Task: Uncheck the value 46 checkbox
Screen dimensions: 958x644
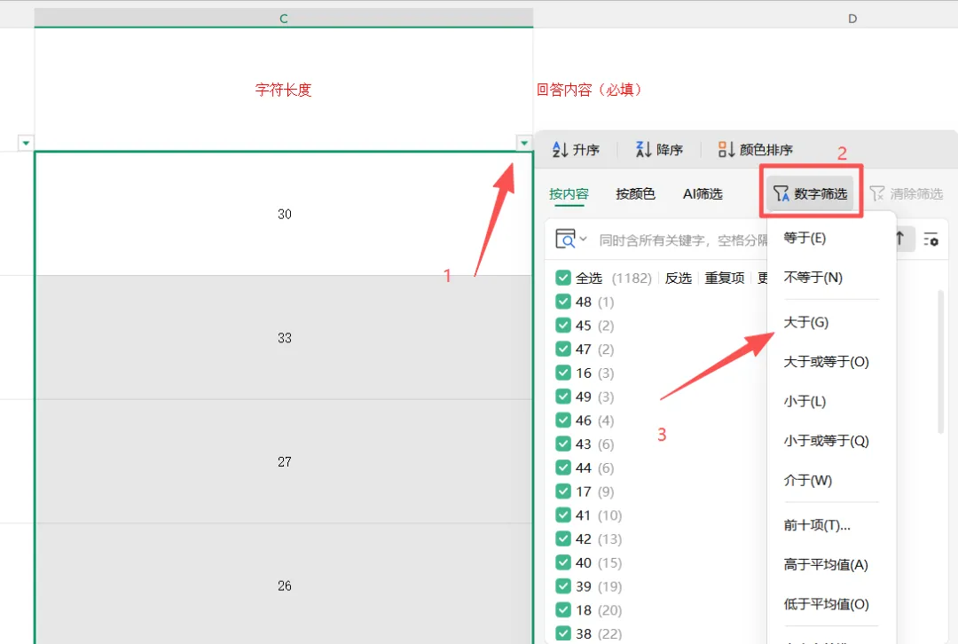Action: click(x=563, y=420)
